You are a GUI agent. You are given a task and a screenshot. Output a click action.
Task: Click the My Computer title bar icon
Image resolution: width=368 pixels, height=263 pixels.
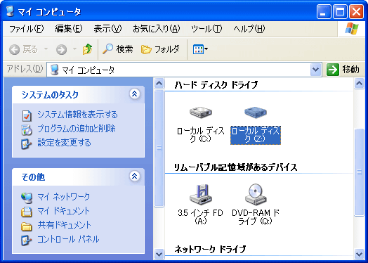point(11,11)
